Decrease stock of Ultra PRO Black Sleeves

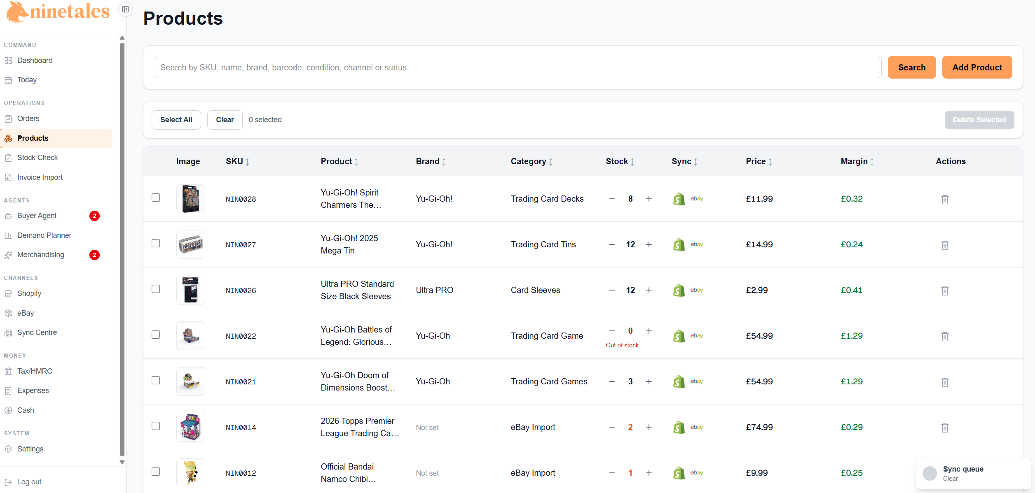[x=612, y=290]
